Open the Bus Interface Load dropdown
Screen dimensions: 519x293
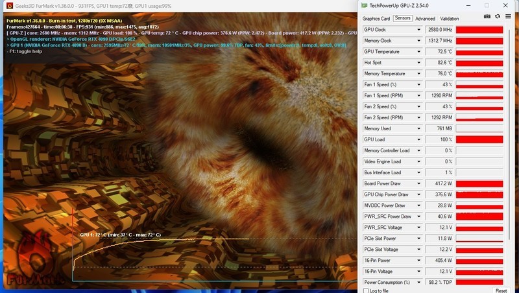coord(418,172)
